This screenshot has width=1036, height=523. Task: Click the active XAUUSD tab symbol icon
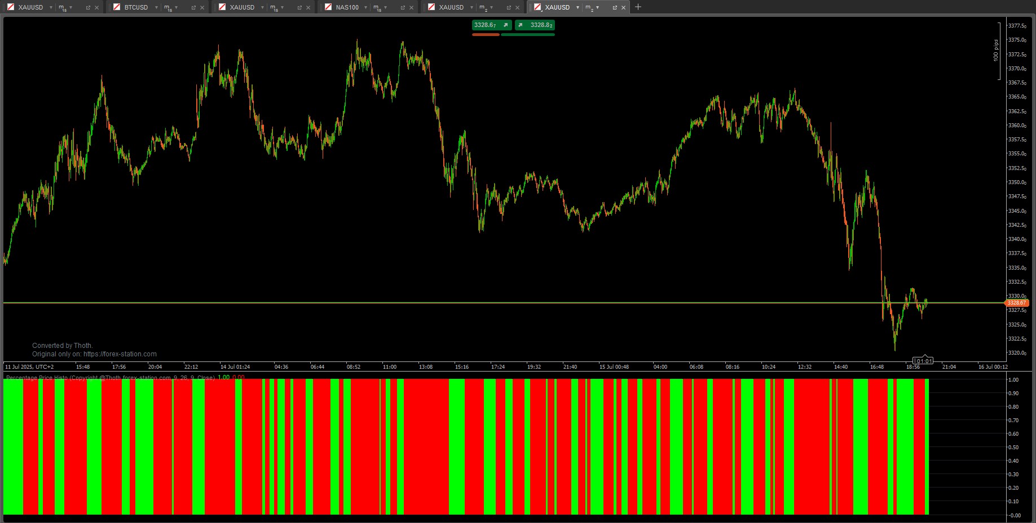click(537, 7)
